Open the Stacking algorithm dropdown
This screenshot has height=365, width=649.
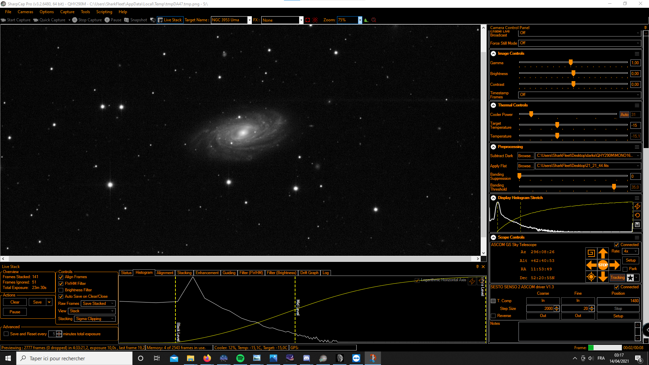95,319
